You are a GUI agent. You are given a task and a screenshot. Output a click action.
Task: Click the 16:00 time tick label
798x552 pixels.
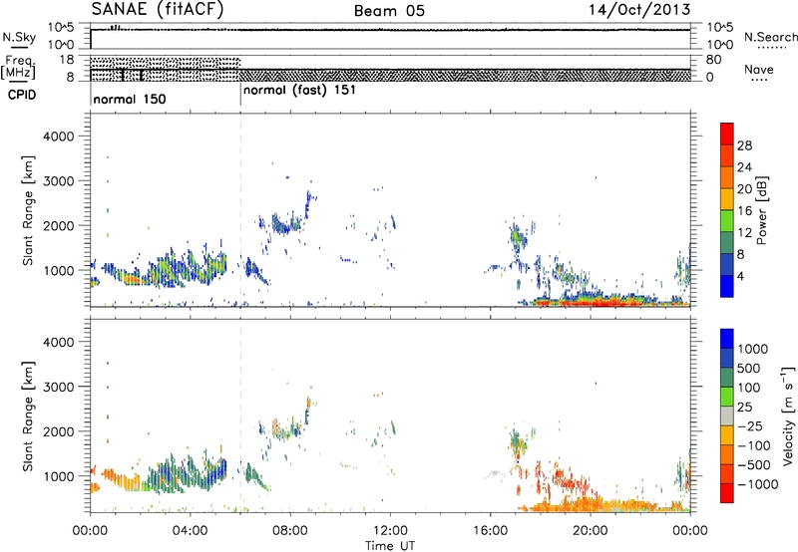click(x=490, y=531)
